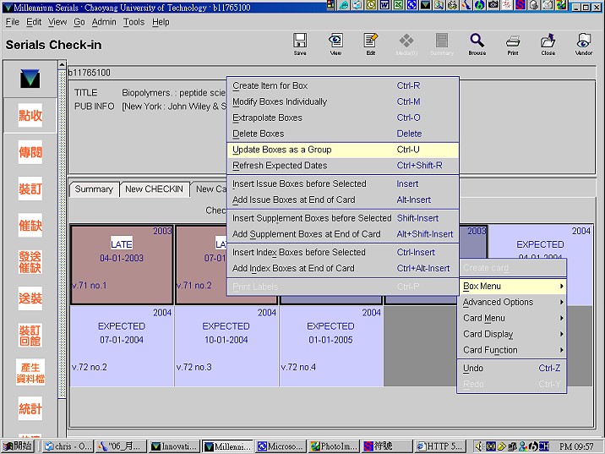Expand the Advanced Options submenu
Image resolution: width=605 pixels, height=454 pixels.
point(511,302)
